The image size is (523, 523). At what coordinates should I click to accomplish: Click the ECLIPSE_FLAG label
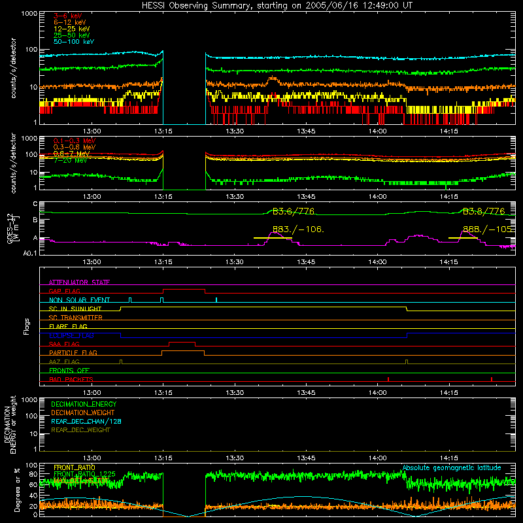[x=71, y=335]
